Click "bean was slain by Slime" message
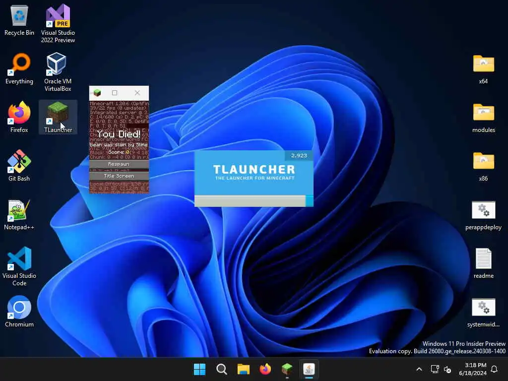 pos(119,144)
